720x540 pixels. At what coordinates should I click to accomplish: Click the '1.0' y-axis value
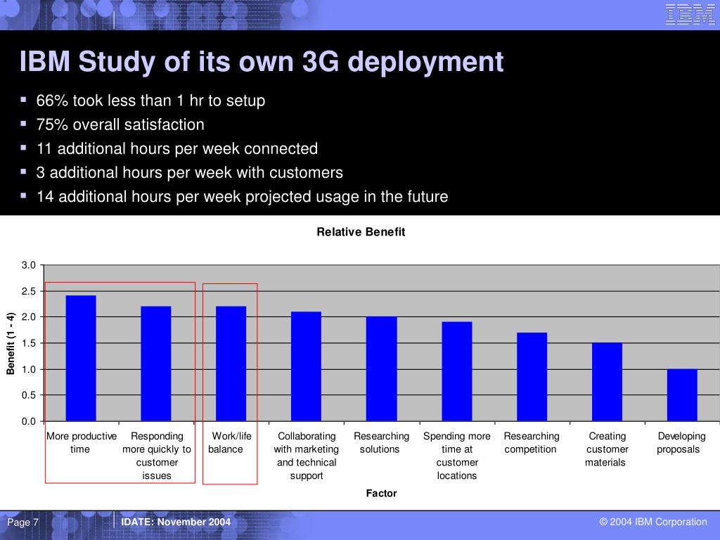point(28,369)
